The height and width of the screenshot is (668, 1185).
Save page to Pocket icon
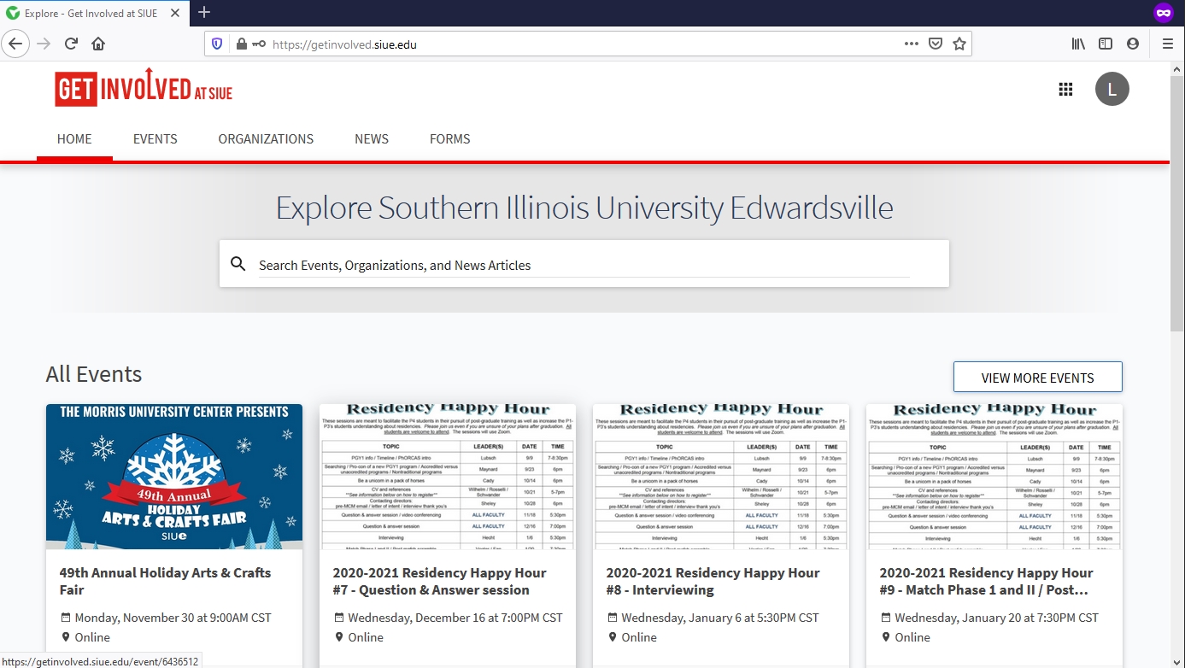point(936,44)
